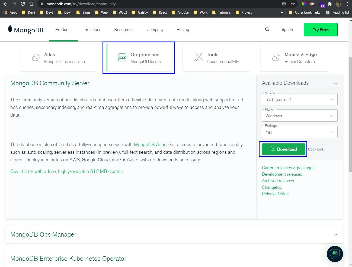Open the extension with badge 29
The height and width of the screenshot is (267, 352).
pos(322,4)
